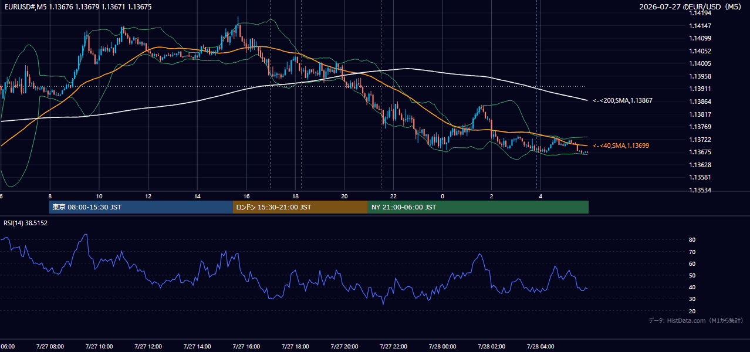
Task: Click price axis label 1.14052
Action: click(700, 51)
